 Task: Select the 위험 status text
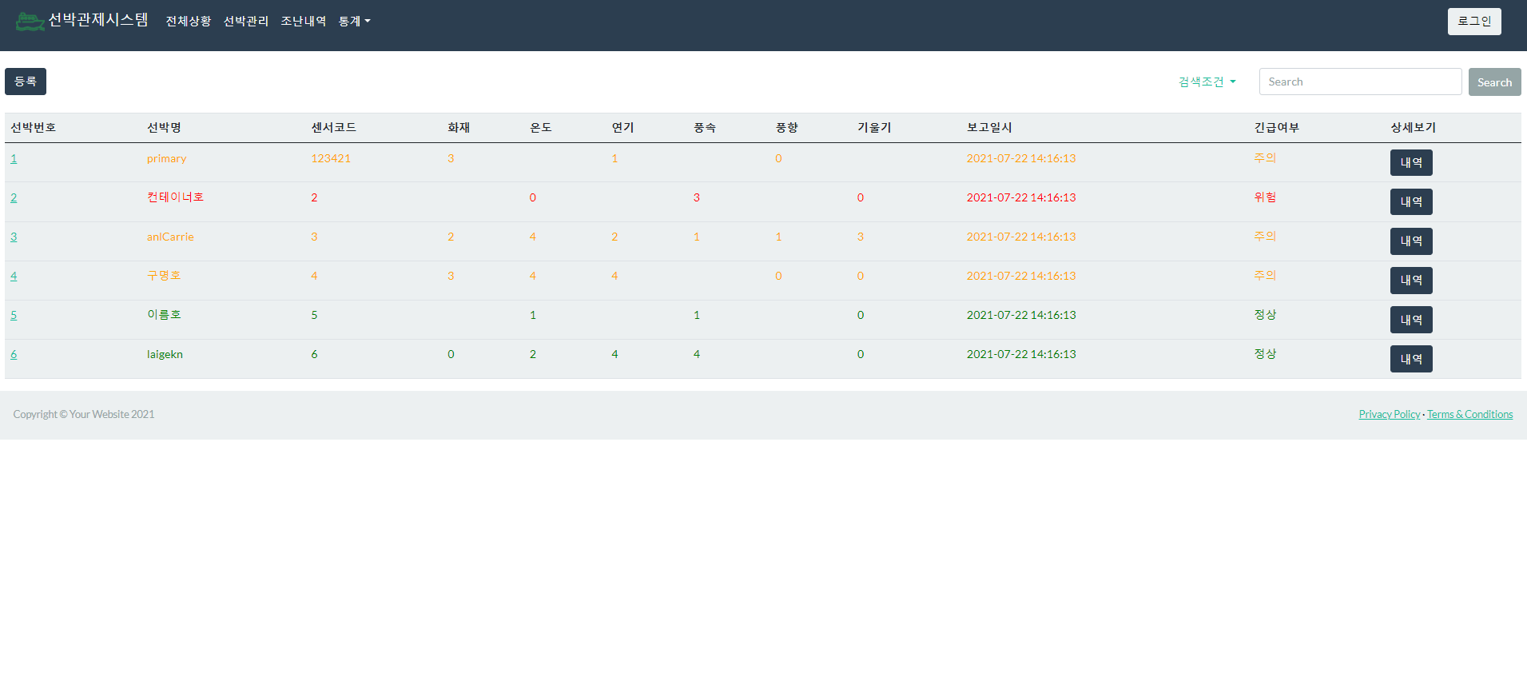point(1265,197)
